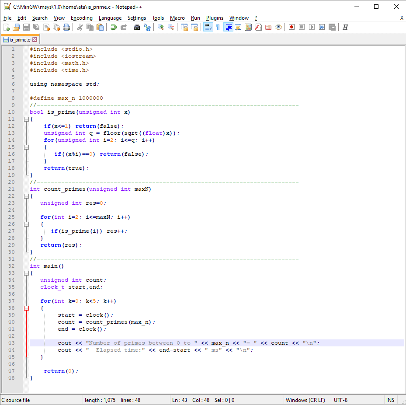The image size is (406, 405).
Task: Toggle synchronize horizontal scrolling icon
Action: (194, 27)
